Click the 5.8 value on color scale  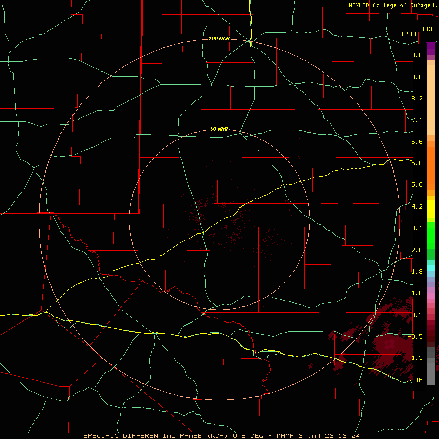pos(417,163)
